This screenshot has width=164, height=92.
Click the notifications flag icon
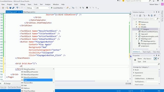click(x=118, y=1)
